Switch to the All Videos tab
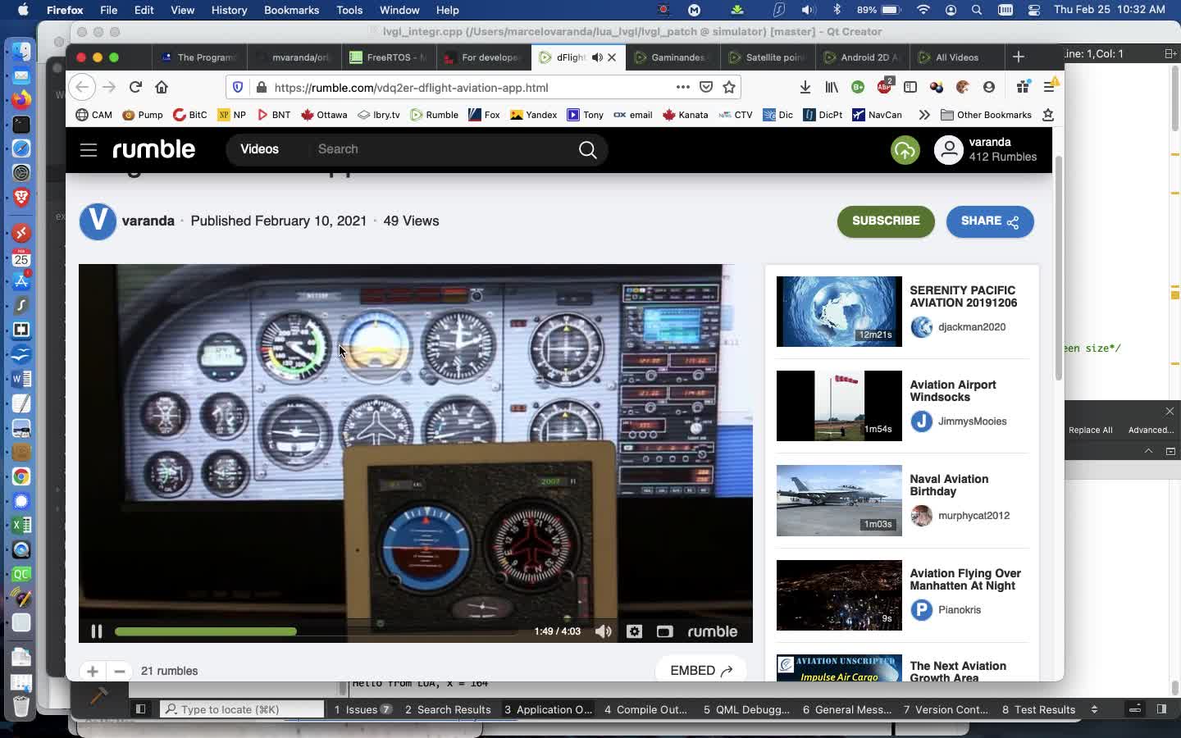Screen dimensions: 1181x738 (957, 57)
